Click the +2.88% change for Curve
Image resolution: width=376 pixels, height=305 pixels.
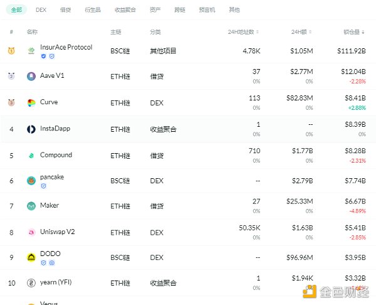click(357, 108)
